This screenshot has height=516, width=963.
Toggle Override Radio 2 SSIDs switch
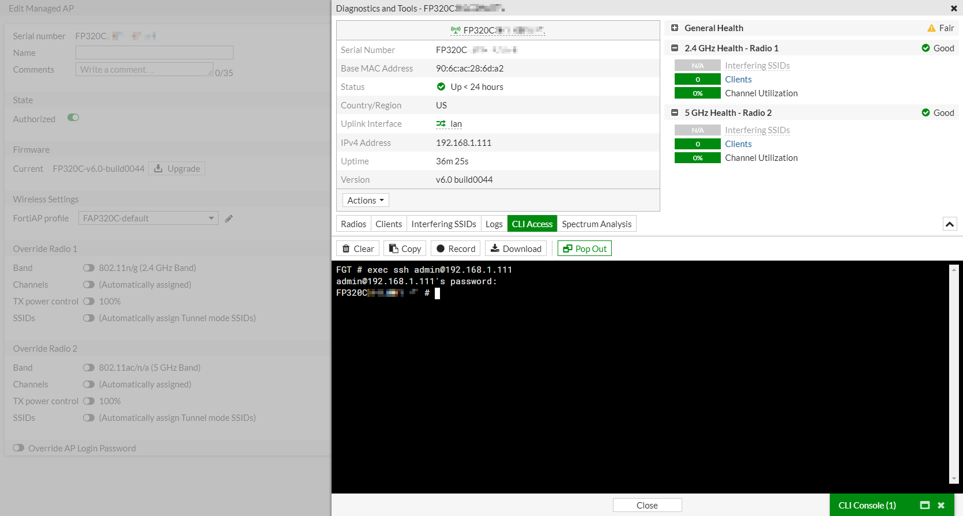(x=89, y=418)
